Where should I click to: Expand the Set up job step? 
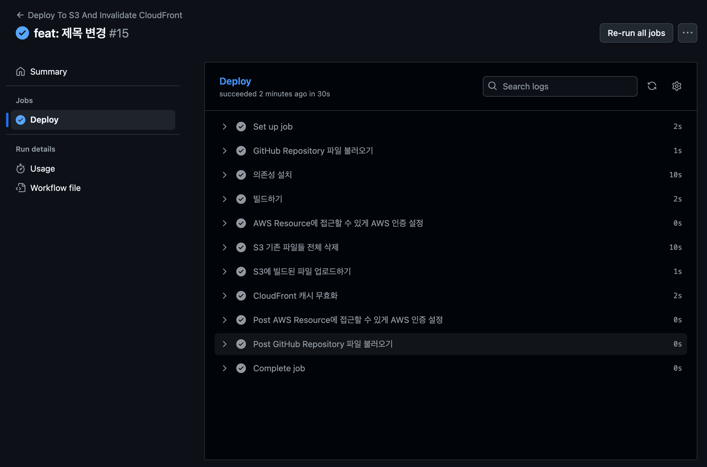224,127
